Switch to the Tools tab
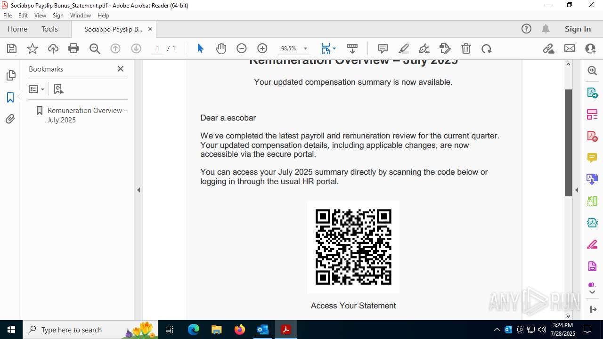Viewport: 603px width, 339px height. [49, 29]
